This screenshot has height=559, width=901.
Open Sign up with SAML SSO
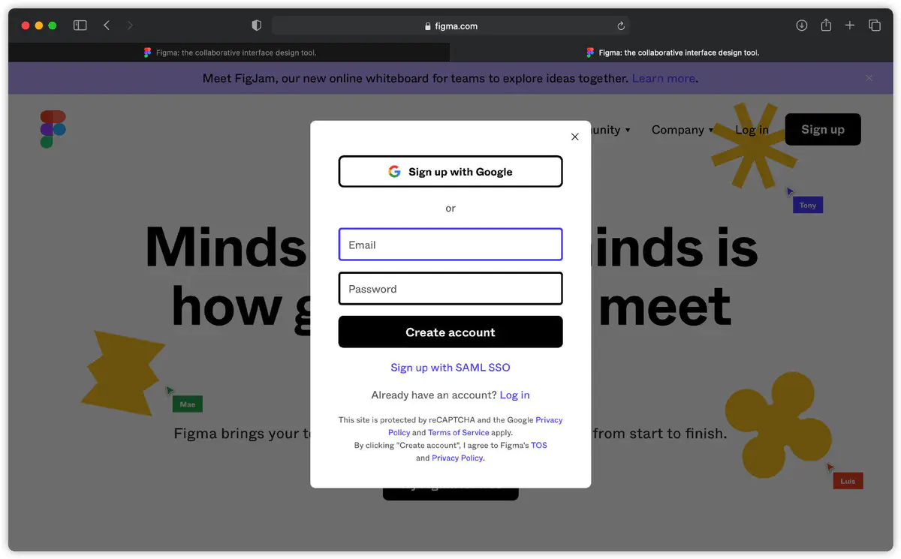coord(450,368)
